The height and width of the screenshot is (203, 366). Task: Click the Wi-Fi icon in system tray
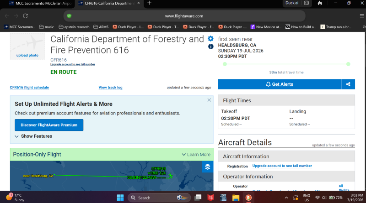pos(317,198)
